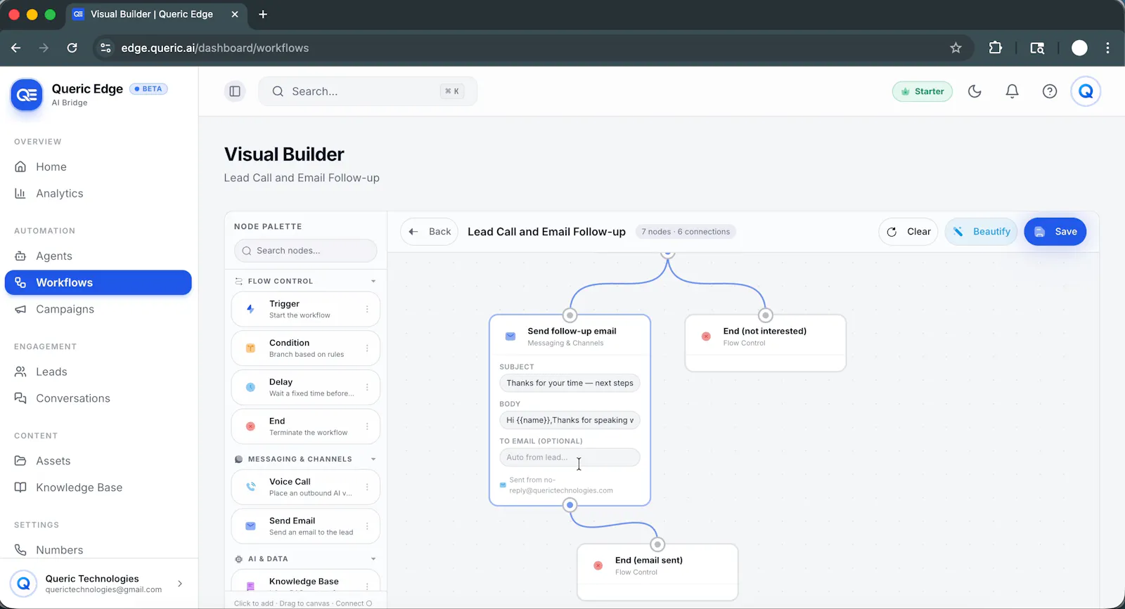Click the site information icon in address bar

(105, 48)
